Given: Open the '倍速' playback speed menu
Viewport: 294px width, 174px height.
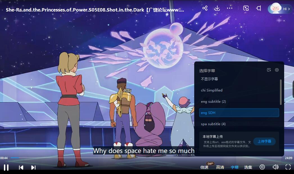Looking at the screenshot, I should [204, 167].
